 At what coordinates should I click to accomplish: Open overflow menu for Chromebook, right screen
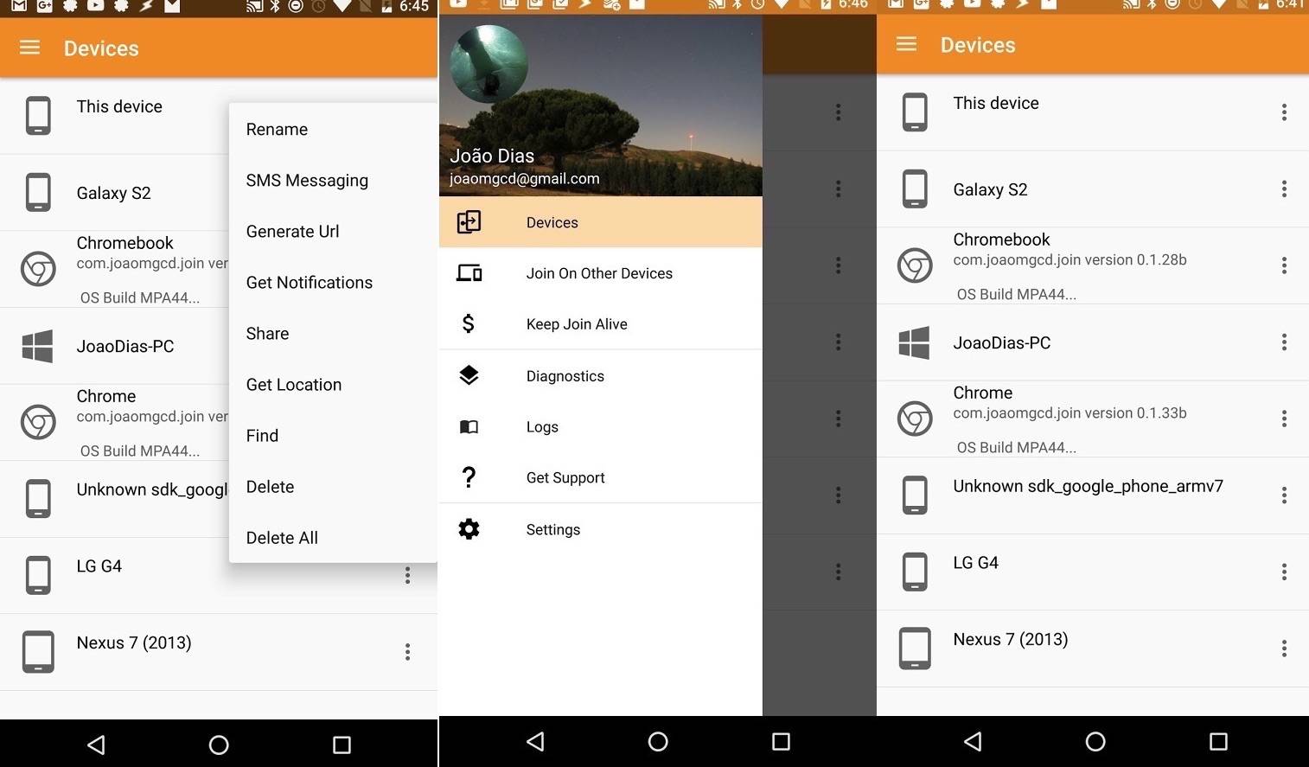point(1284,265)
